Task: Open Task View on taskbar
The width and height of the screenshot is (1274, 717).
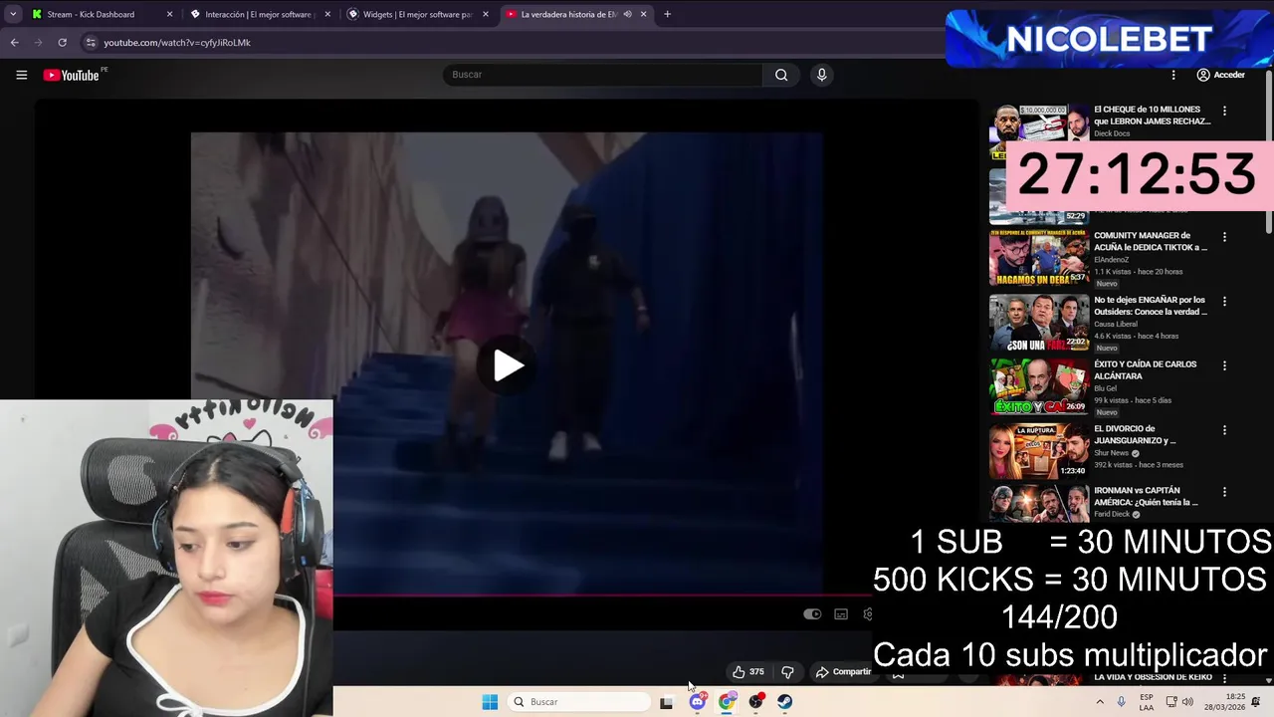Action: [666, 702]
